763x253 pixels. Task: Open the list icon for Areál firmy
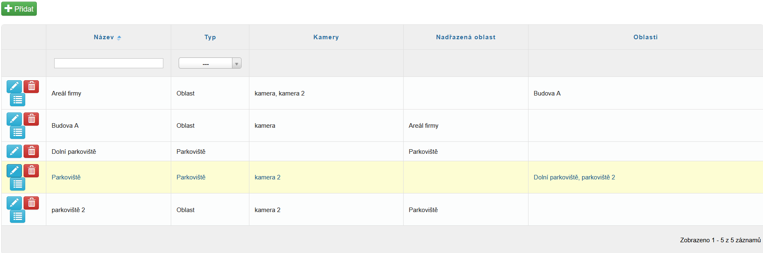coord(17,100)
